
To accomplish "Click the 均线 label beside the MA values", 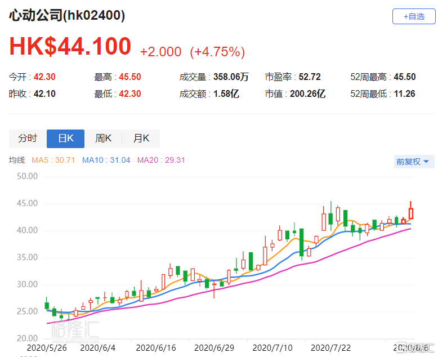I will pyautogui.click(x=17, y=160).
